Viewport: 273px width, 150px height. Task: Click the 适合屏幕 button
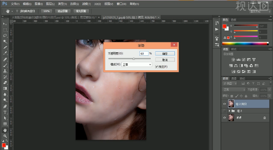[63, 11]
